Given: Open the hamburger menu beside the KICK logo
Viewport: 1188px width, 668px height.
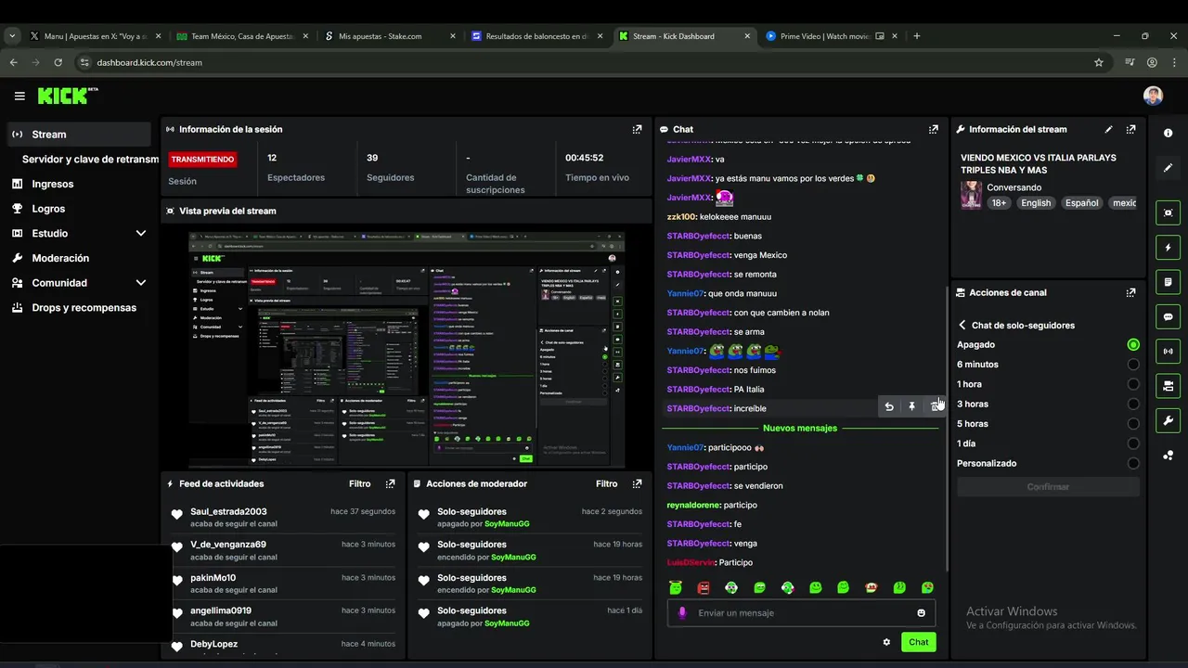Looking at the screenshot, I should 19,96.
